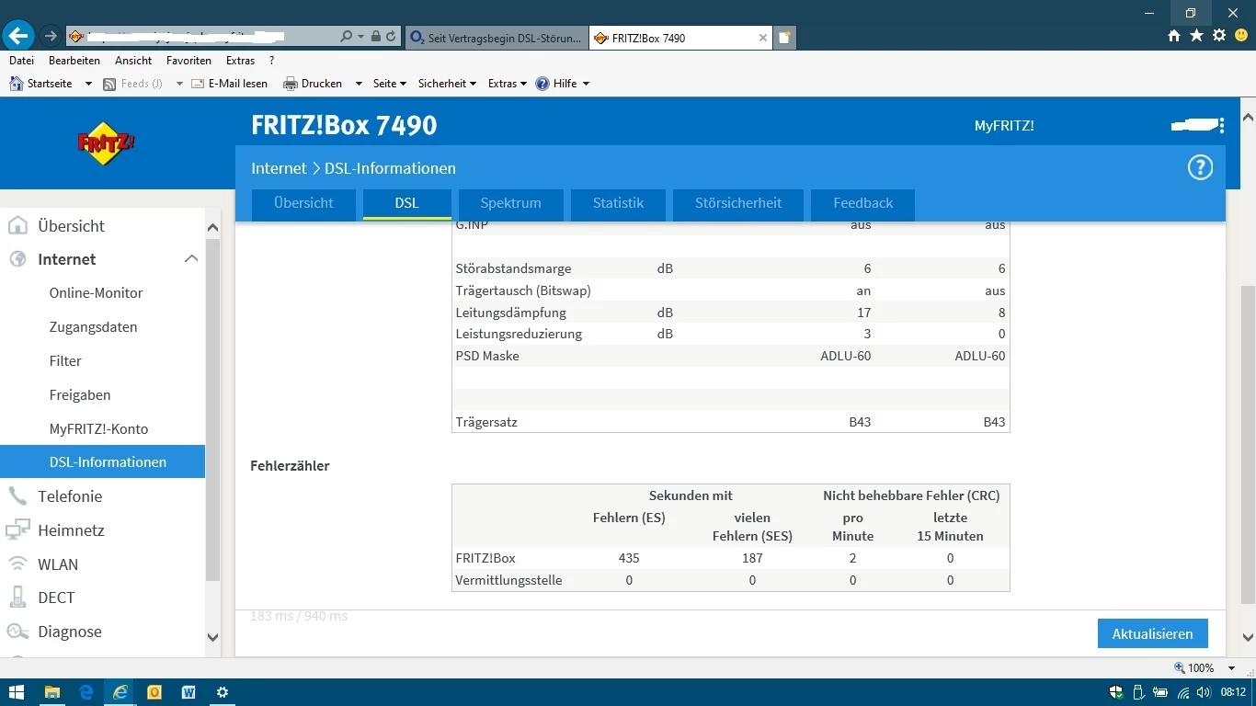
Task: Open the Seite dropdown menu
Action: pyautogui.click(x=390, y=84)
